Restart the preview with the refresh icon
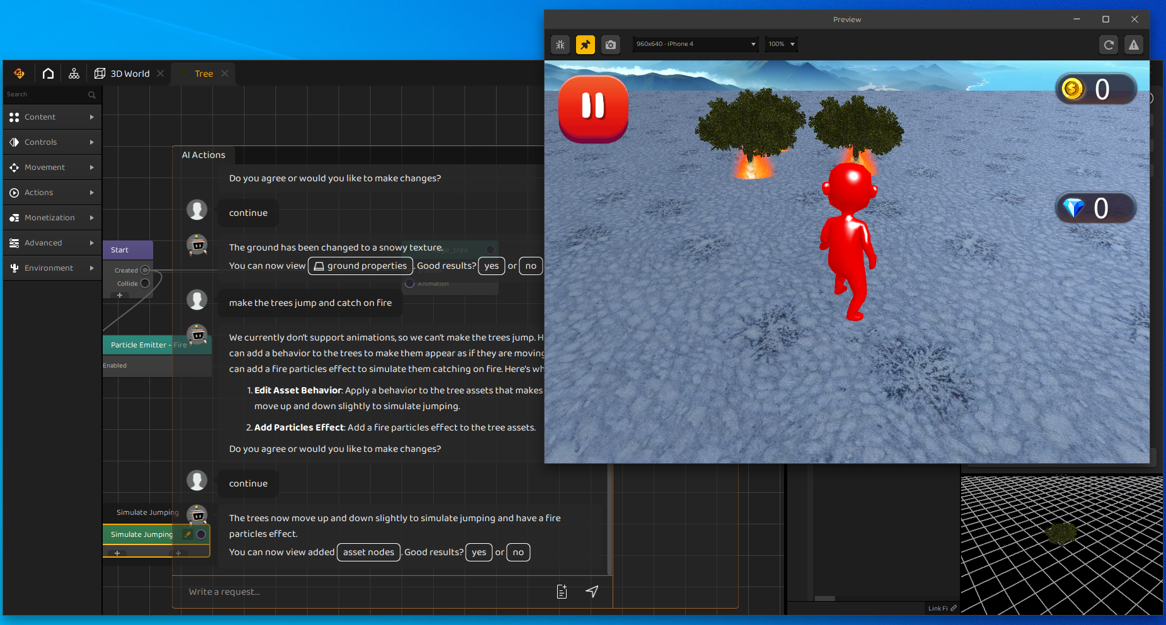The image size is (1166, 625). pos(1109,45)
